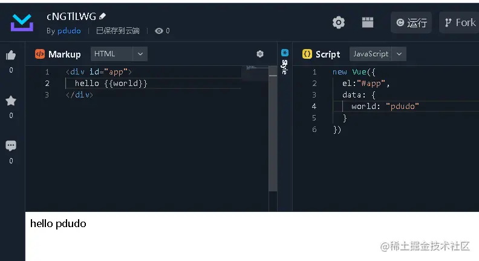Open the HTML language dropdown

[x=119, y=54]
